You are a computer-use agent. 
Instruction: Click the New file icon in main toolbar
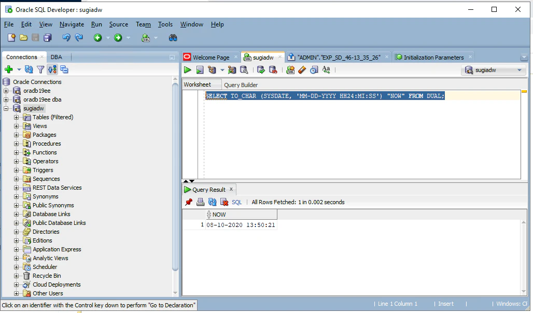tap(11, 38)
